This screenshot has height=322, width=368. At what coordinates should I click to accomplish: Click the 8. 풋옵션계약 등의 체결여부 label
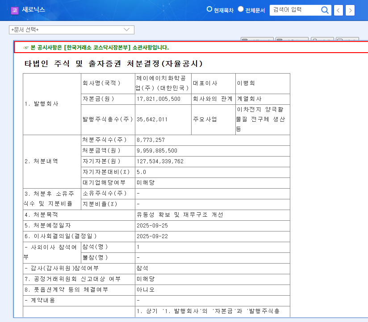coord(67,289)
